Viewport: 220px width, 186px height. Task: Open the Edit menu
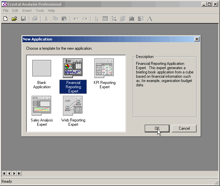coord(15,11)
